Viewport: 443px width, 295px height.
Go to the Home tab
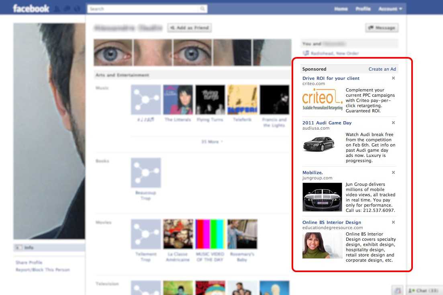[x=341, y=9]
